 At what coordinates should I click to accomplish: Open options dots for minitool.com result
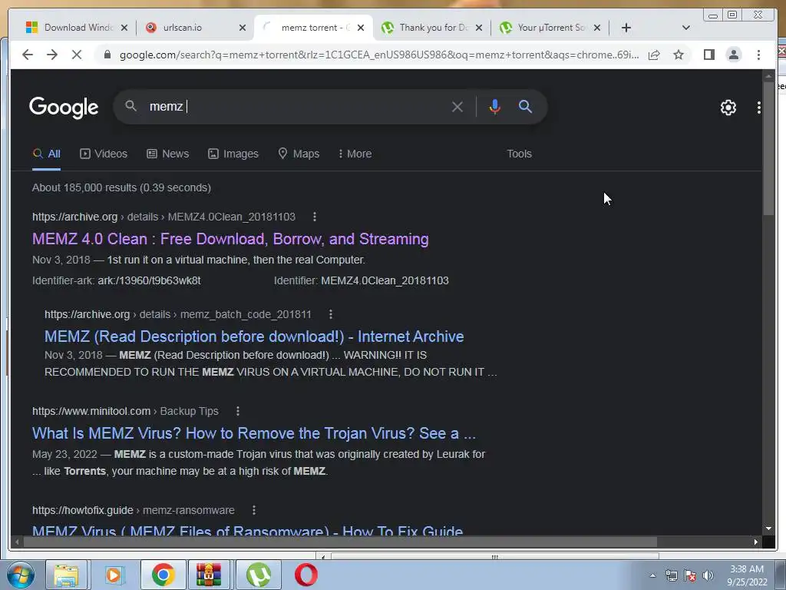(x=238, y=411)
